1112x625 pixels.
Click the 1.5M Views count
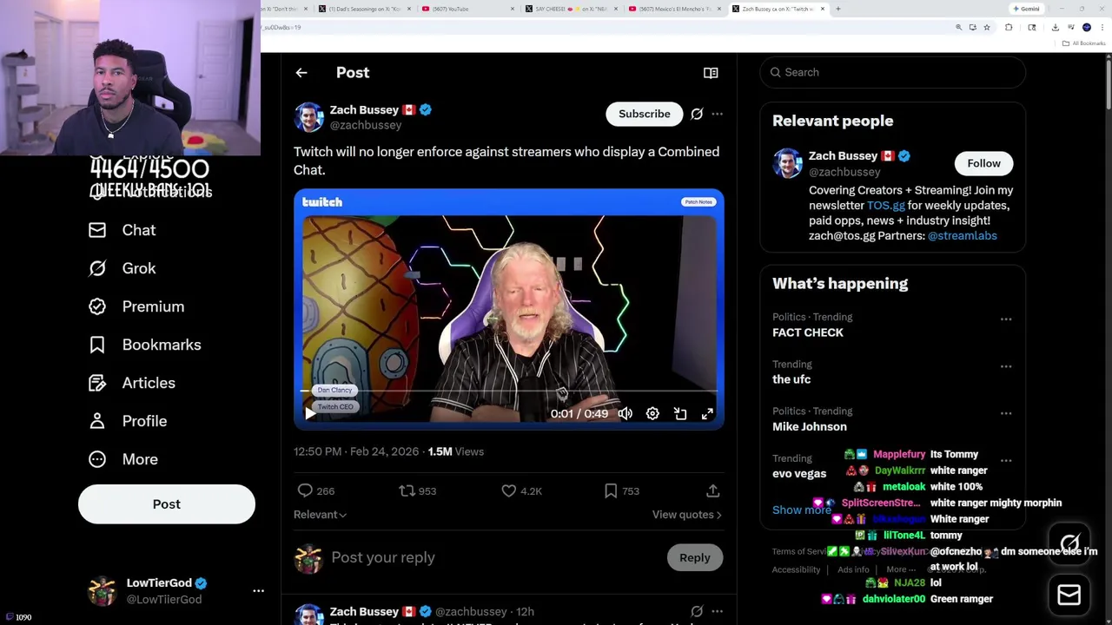[x=455, y=451]
